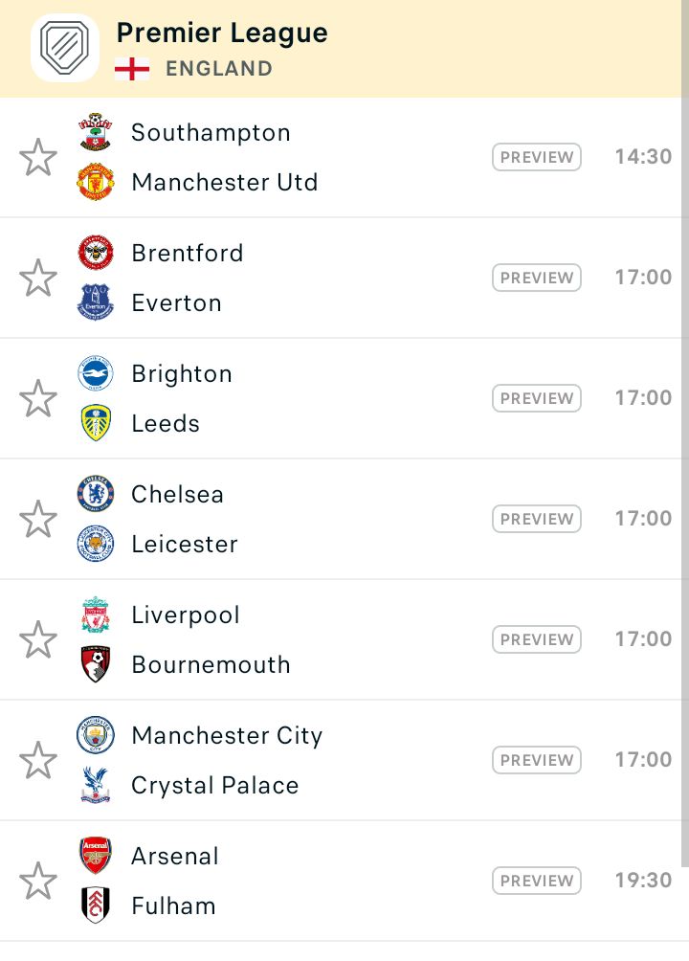This screenshot has width=689, height=961.
Task: Open preview for Brentford vs Everton
Action: tap(536, 278)
